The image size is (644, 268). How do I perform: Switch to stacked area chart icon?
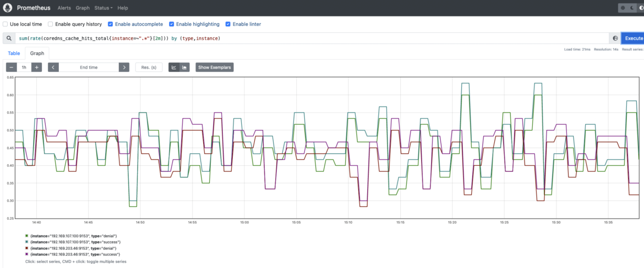184,67
